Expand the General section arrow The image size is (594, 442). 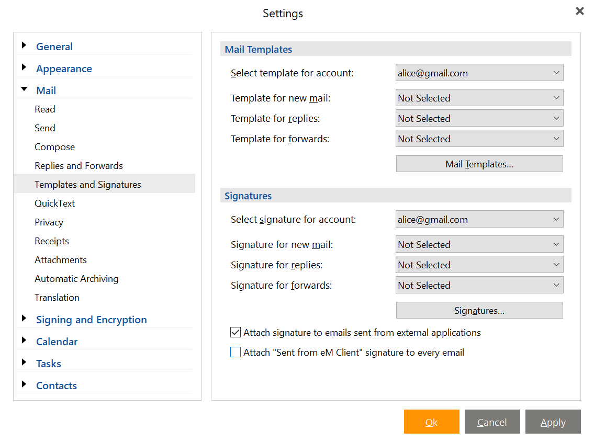click(x=24, y=46)
